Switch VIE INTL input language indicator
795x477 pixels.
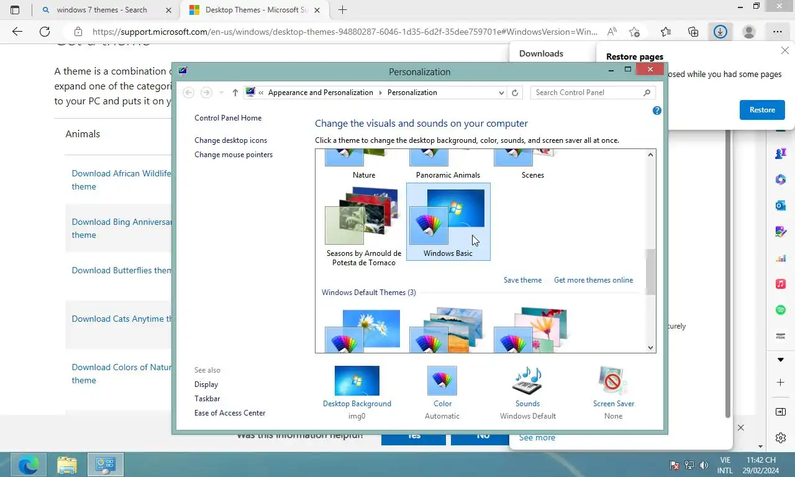(724, 465)
